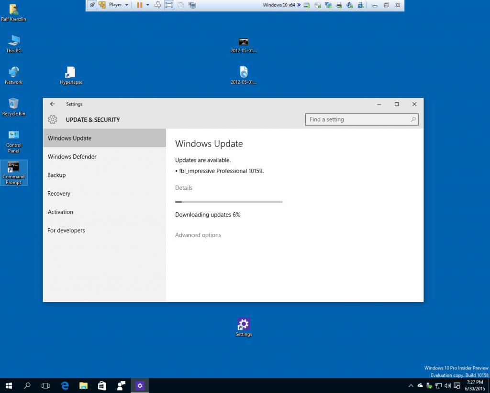This screenshot has height=393, width=490.
Task: Click the Find a setting search box
Action: [x=362, y=119]
